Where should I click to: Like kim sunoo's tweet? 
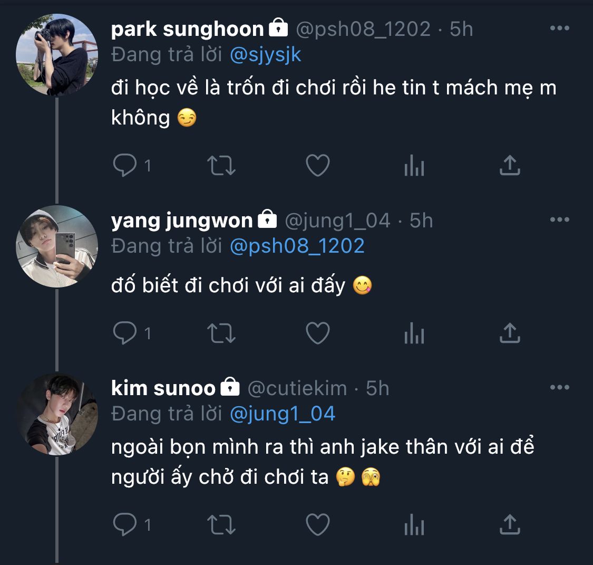tap(318, 525)
